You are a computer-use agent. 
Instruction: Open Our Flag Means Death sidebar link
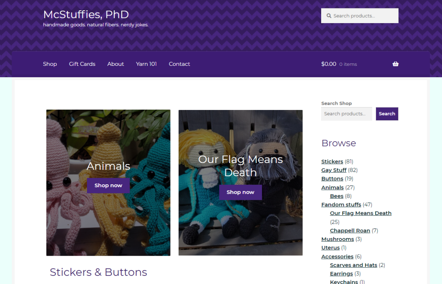pyautogui.click(x=361, y=213)
